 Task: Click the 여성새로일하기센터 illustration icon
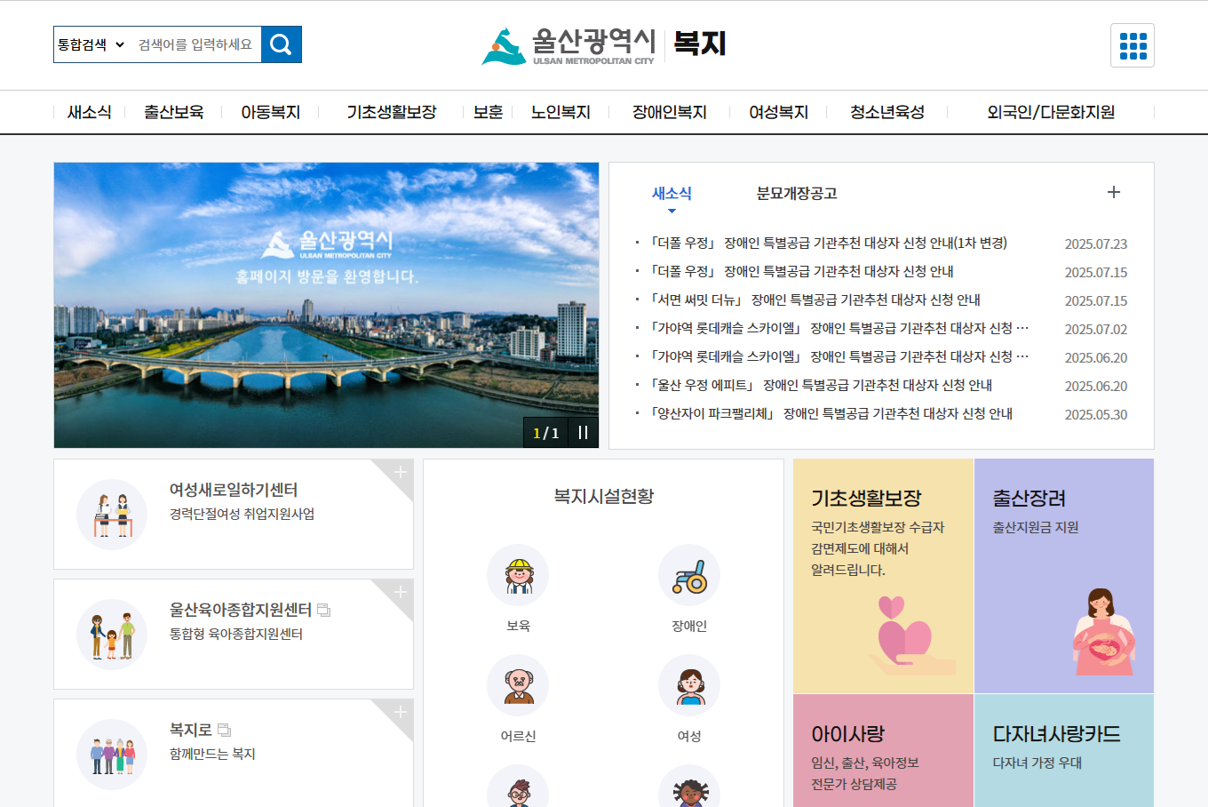tap(112, 515)
